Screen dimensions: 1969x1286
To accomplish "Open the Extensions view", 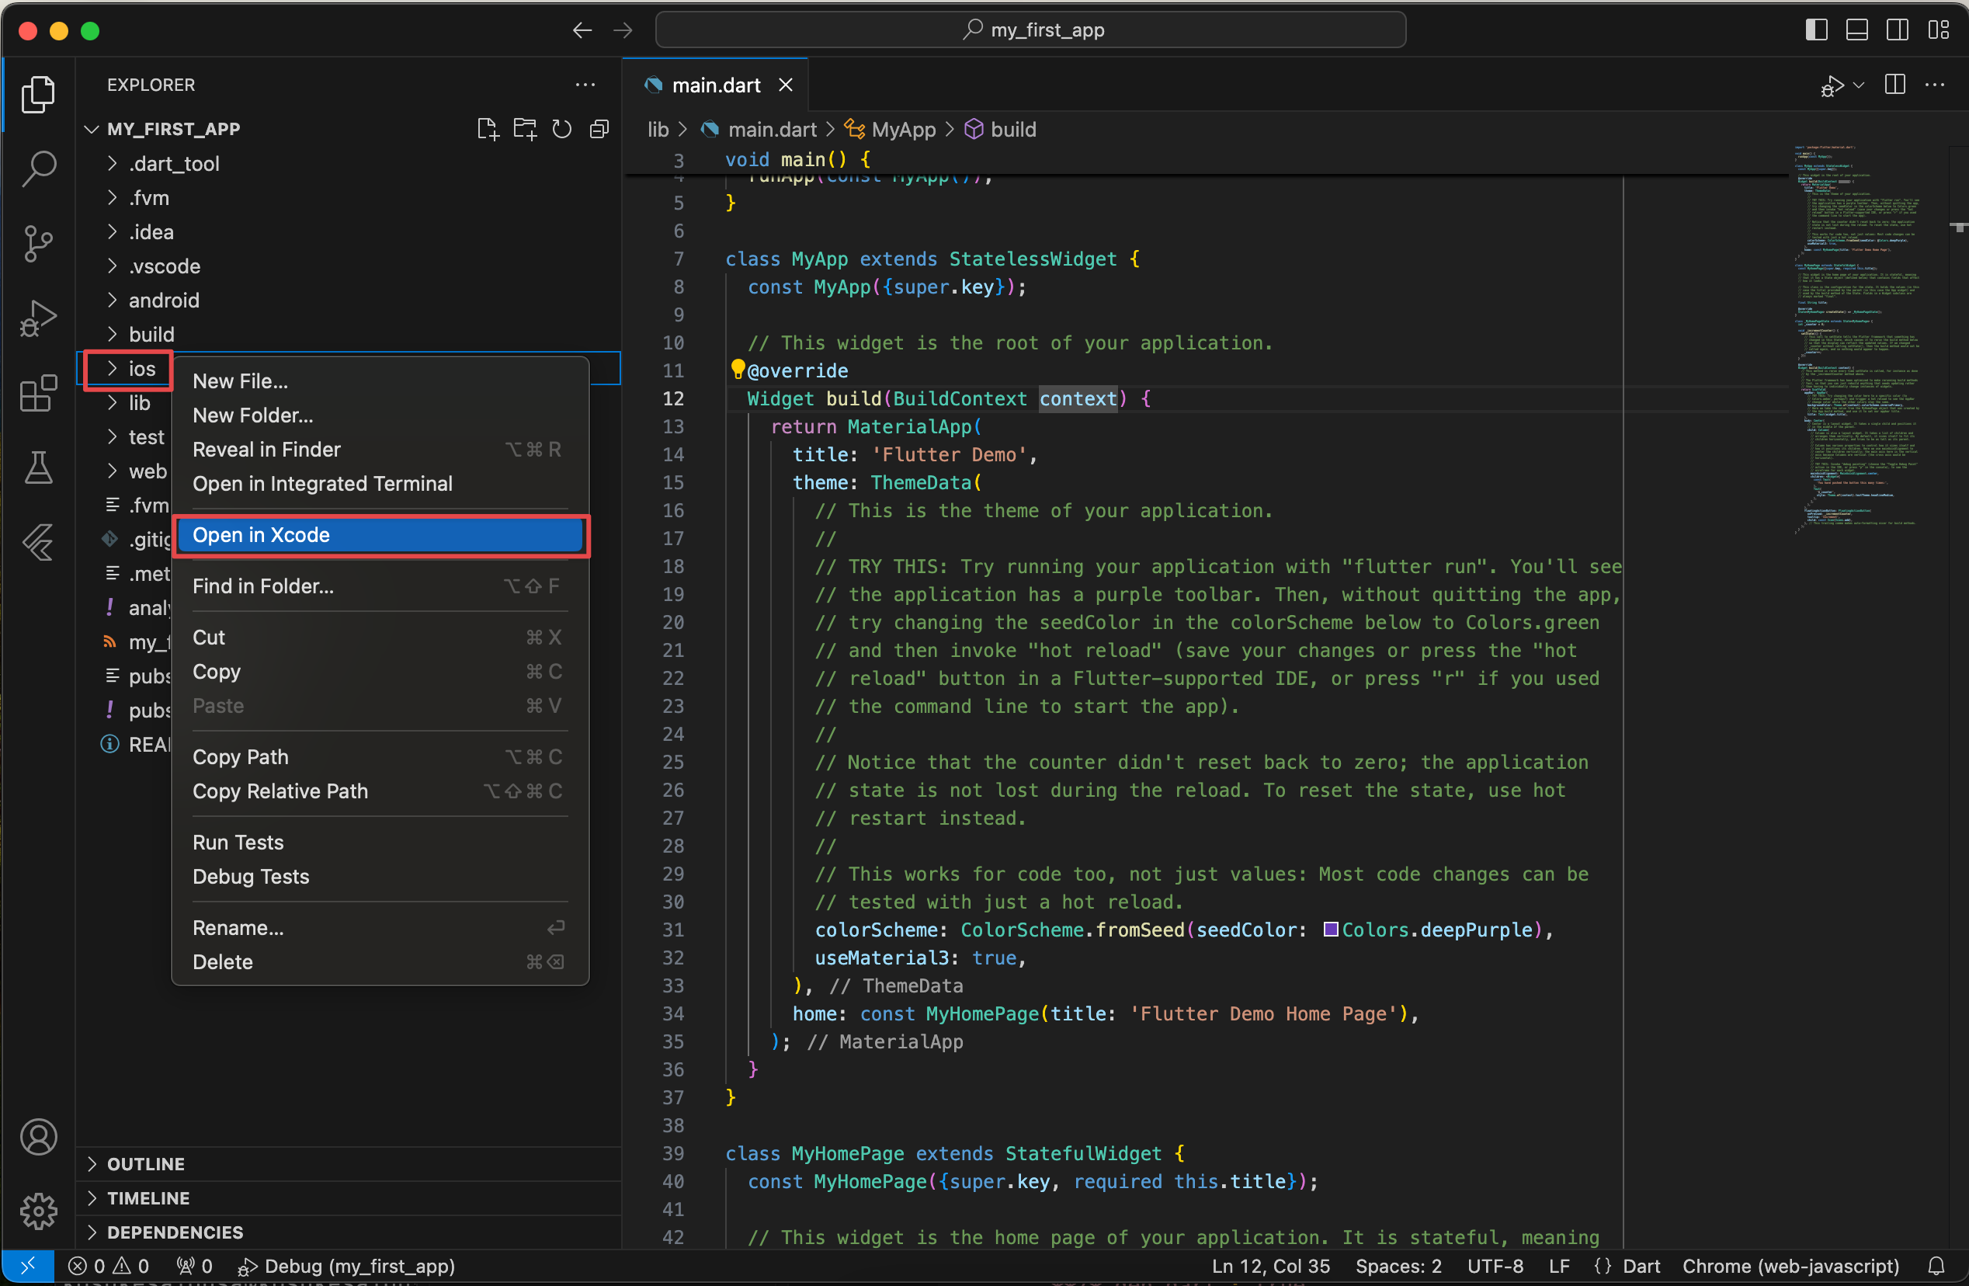I will (38, 393).
